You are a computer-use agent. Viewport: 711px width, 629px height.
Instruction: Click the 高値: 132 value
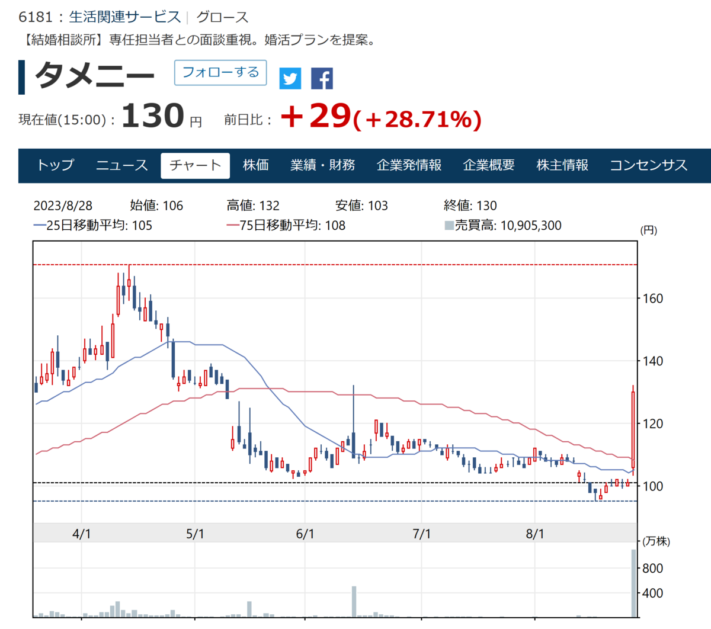tap(253, 206)
